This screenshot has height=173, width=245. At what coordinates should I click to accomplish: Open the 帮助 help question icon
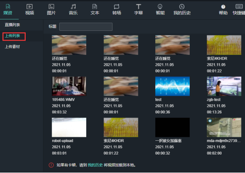223,7
